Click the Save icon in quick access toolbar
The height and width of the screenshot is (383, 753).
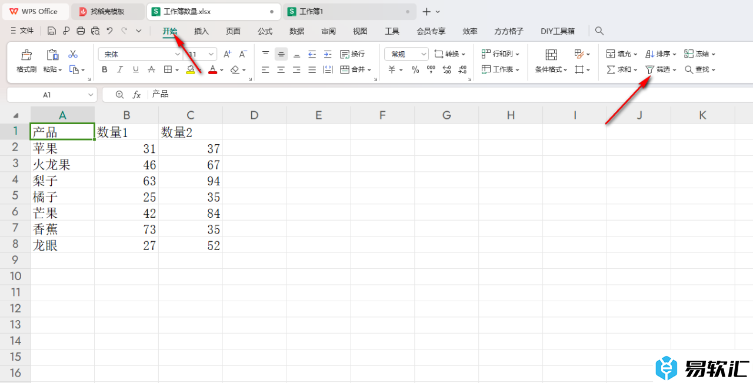tap(52, 31)
